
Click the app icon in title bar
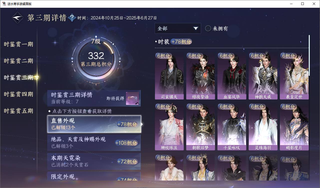pyautogui.click(x=4, y=4)
